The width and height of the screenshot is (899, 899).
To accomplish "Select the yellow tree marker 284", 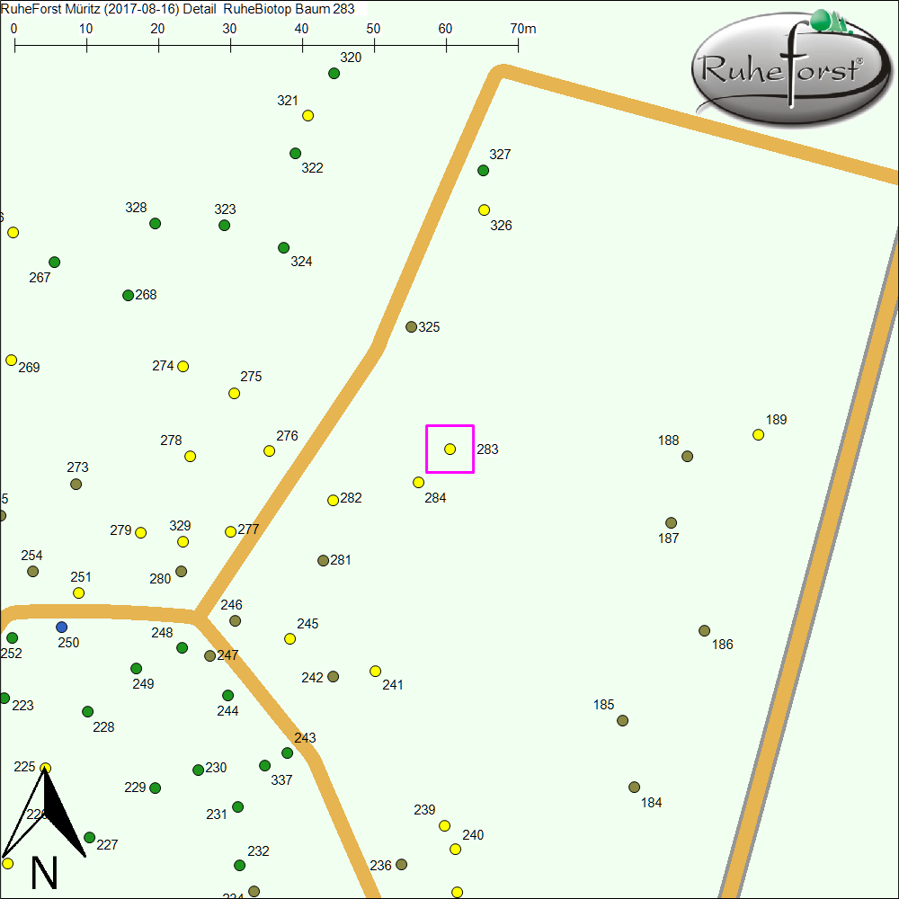I will pos(418,483).
